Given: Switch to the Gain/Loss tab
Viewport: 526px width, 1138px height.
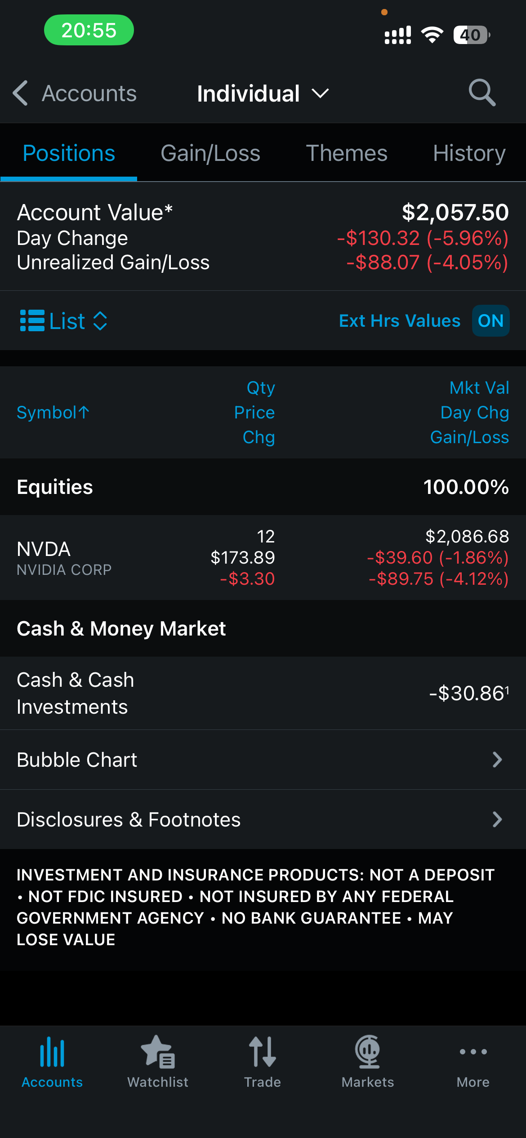Looking at the screenshot, I should (x=210, y=153).
